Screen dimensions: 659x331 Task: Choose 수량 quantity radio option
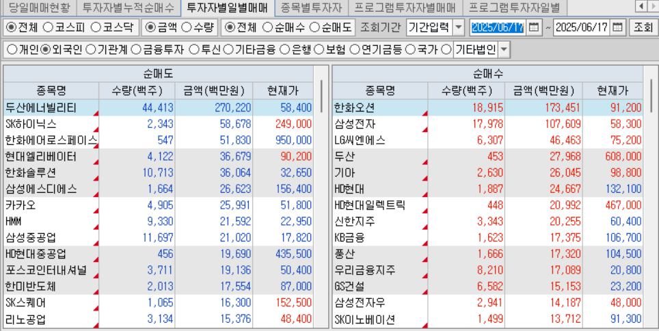pyautogui.click(x=186, y=28)
